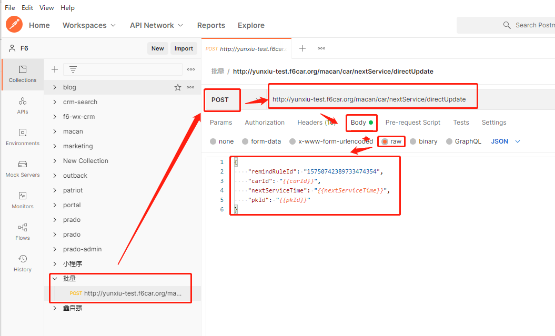This screenshot has width=555, height=336.
Task: Open the Flows sidebar panel
Action: coord(23,232)
